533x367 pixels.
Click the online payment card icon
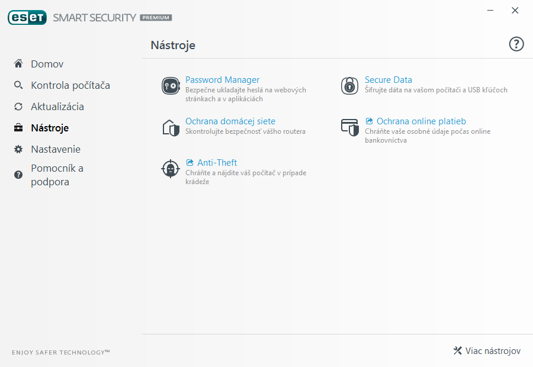click(x=350, y=127)
